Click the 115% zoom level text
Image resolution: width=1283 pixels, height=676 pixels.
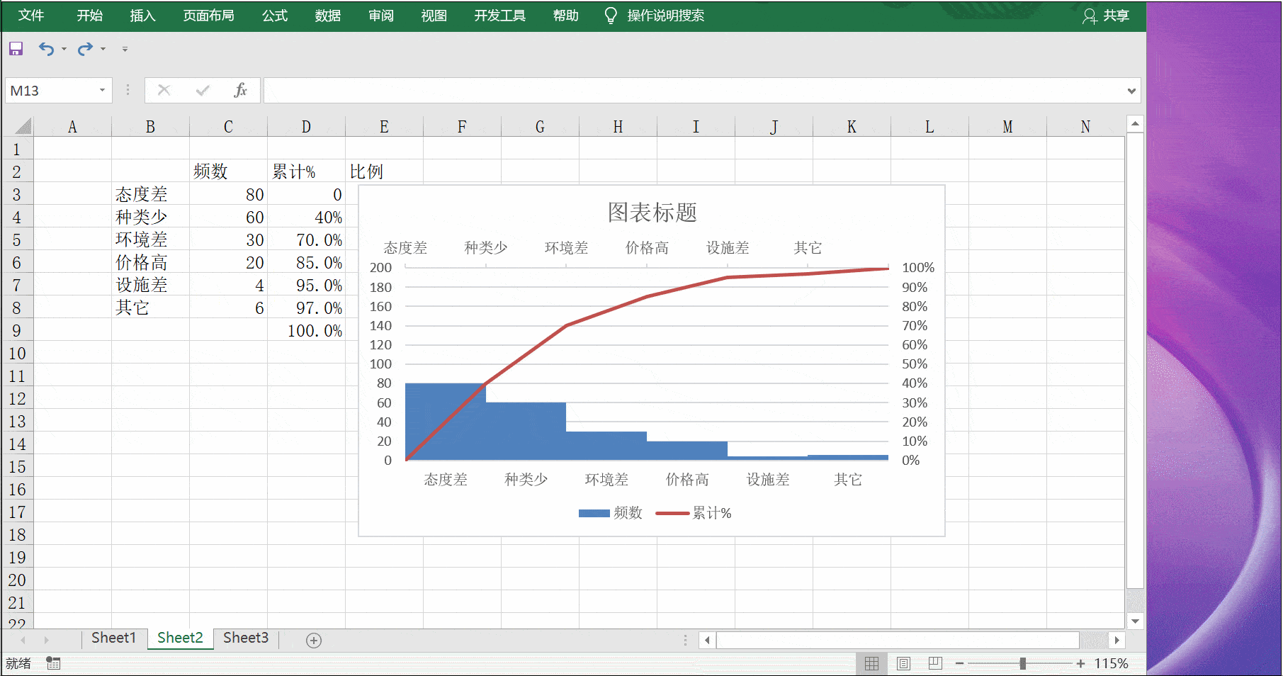[x=1111, y=663]
